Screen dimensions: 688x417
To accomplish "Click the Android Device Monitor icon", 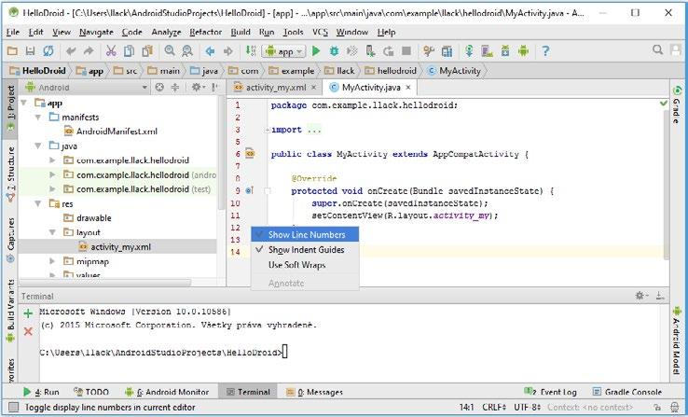I will pyautogui.click(x=523, y=51).
